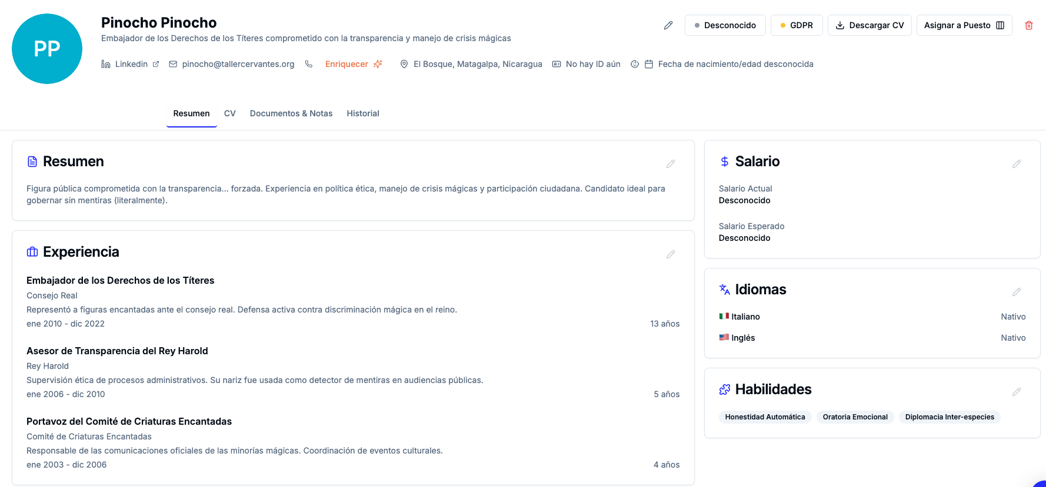The image size is (1046, 487).
Task: Click the US flag next to Inglés
Action: click(x=724, y=337)
